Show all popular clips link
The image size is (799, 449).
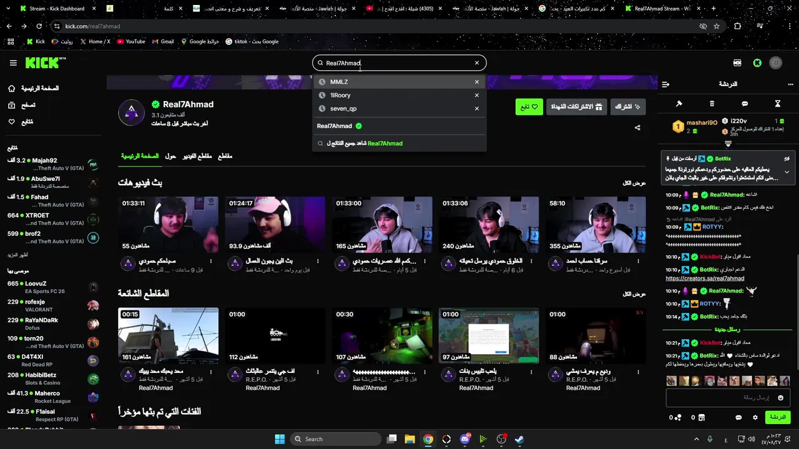click(634, 294)
